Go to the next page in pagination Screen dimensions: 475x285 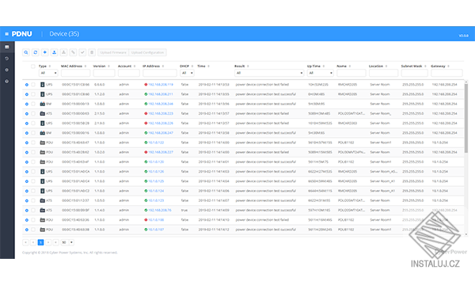pyautogui.click(x=48, y=242)
